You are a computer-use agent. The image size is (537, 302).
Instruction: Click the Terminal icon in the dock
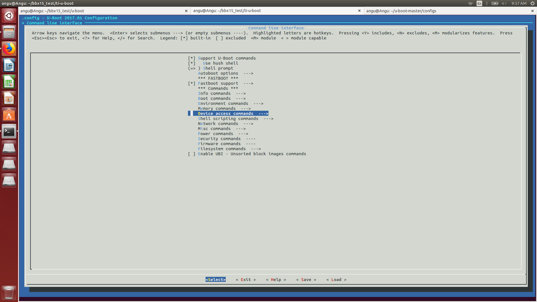click(9, 131)
